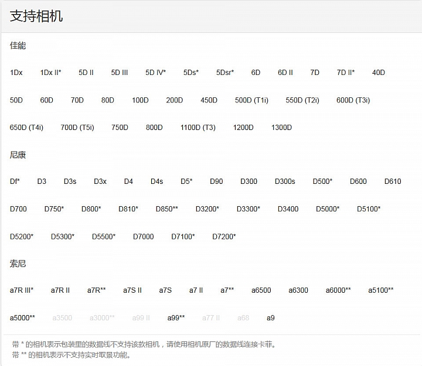Click the D7000 model
The image size is (422, 366).
tap(144, 237)
